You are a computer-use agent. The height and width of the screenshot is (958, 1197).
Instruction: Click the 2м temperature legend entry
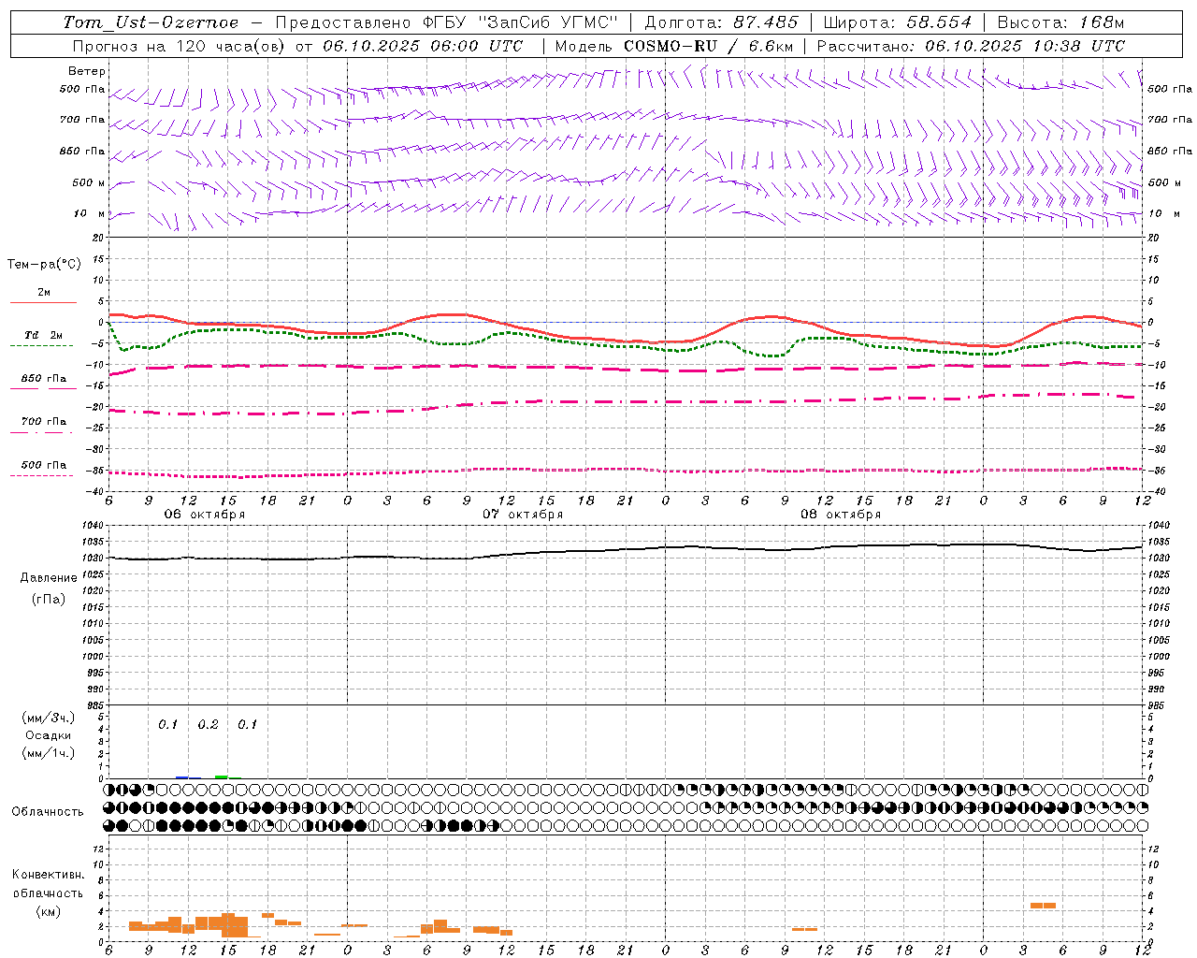pos(43,297)
